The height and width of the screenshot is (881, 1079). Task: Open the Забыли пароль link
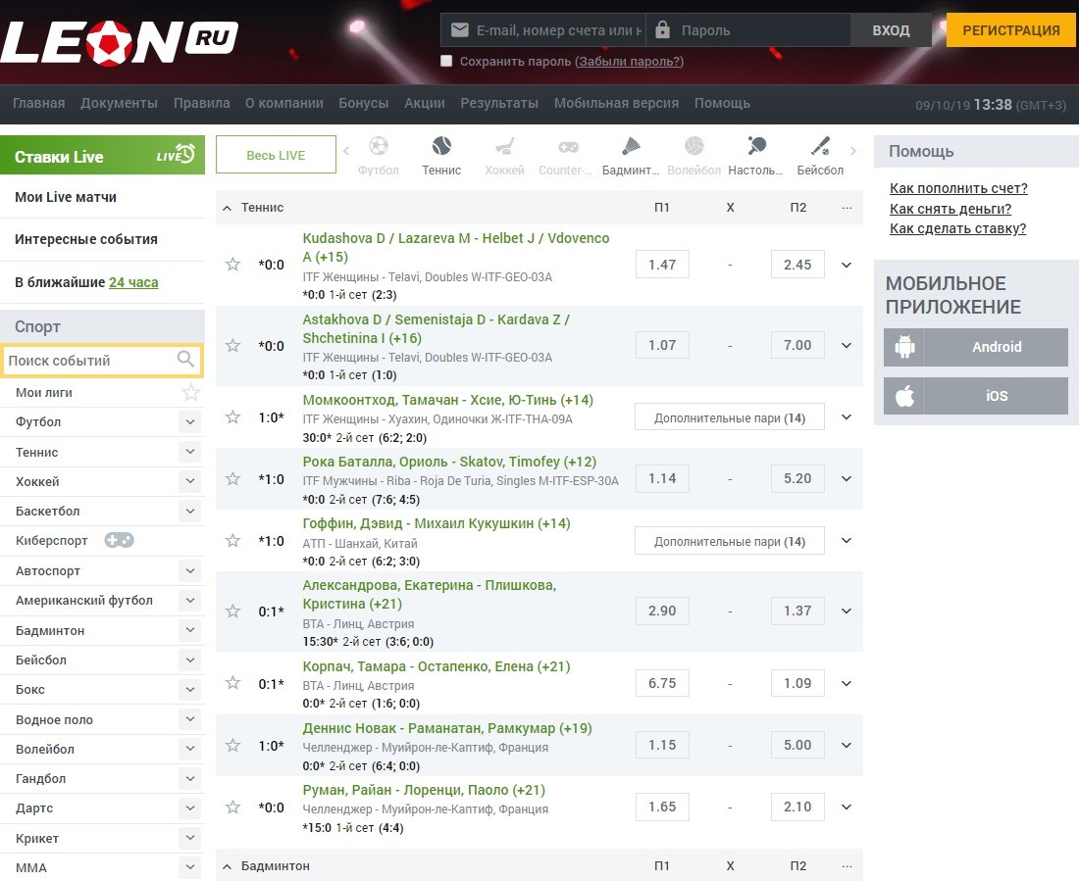click(x=630, y=61)
